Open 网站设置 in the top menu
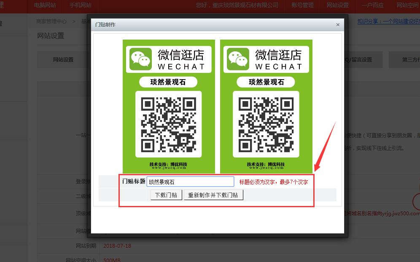 pyautogui.click(x=338, y=5)
